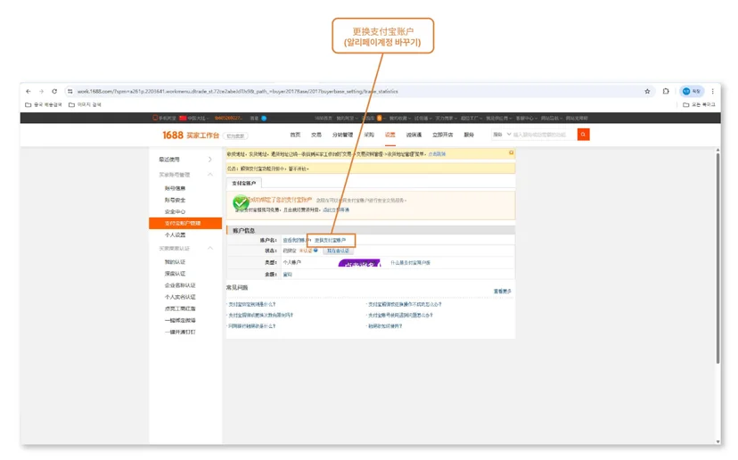Screen dimensions: 738x460
Task: Open the browser extensions puzzle icon
Action: [666, 91]
